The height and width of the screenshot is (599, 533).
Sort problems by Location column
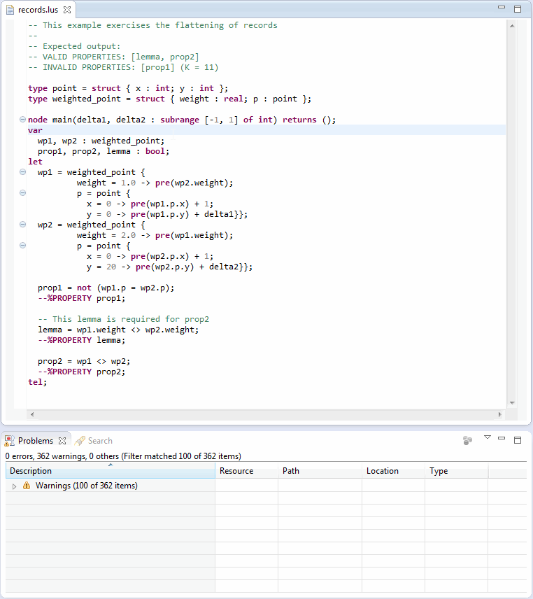[x=393, y=471]
